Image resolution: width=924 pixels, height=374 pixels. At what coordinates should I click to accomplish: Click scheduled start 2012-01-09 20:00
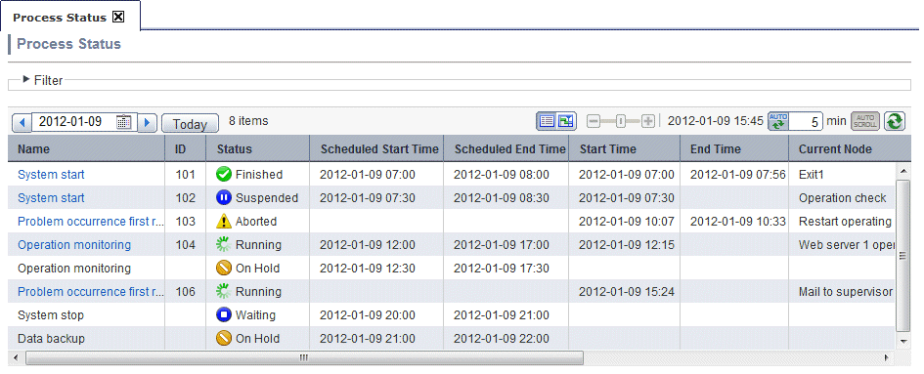tap(367, 315)
